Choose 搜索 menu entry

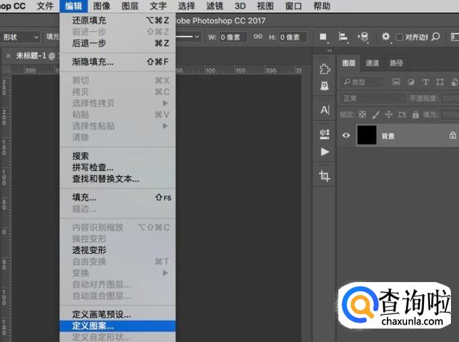click(117, 156)
